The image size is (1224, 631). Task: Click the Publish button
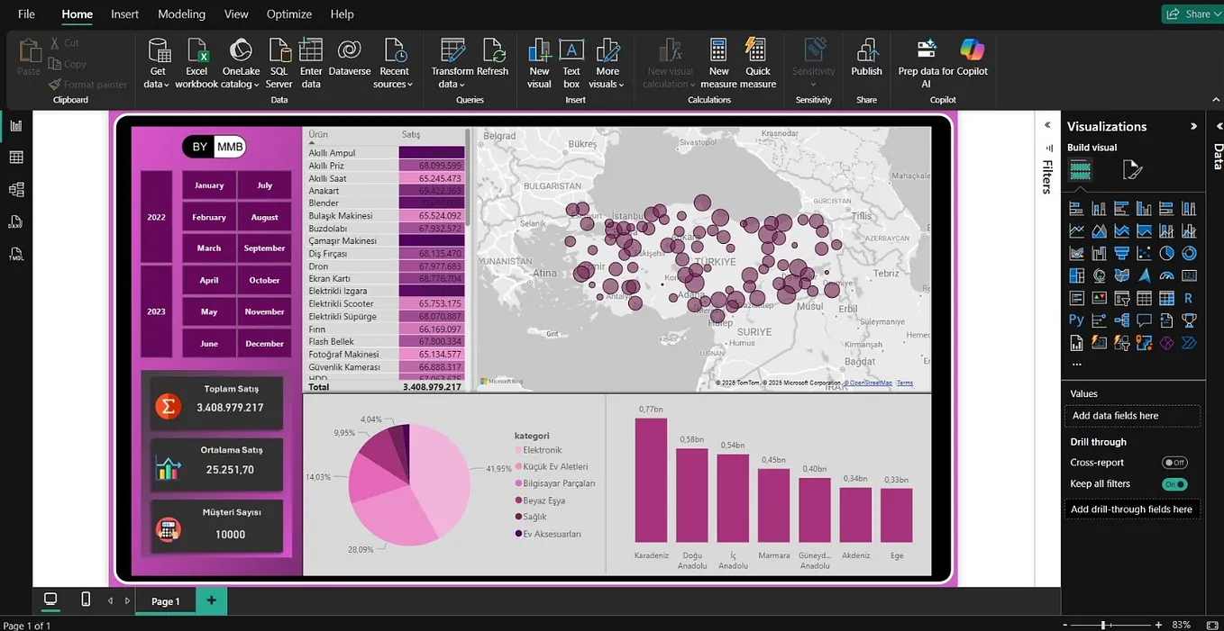pos(866,60)
